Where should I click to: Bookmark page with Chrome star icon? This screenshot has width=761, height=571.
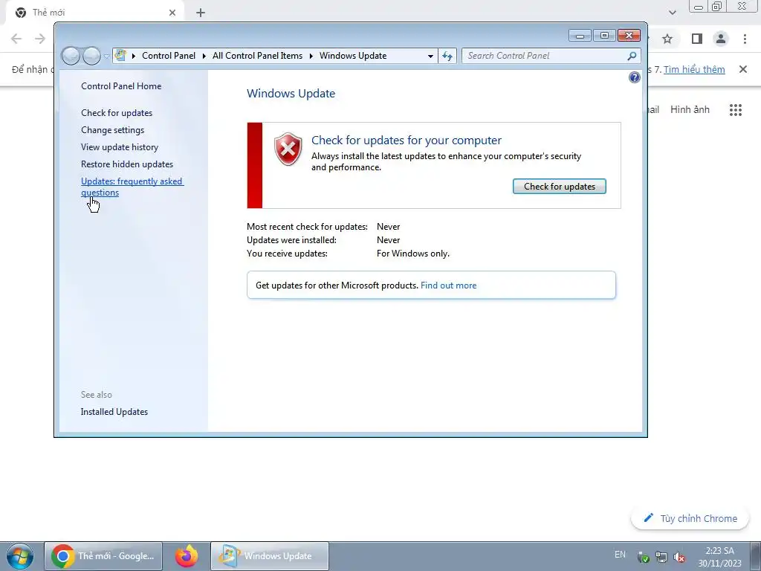(667, 39)
